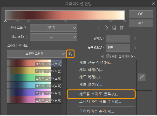Click the 불투명도 input field
Image resolution: width=157 pixels, height=116 pixels.
118,48
